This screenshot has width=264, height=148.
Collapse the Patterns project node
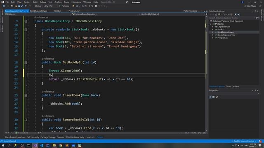pos(210,24)
